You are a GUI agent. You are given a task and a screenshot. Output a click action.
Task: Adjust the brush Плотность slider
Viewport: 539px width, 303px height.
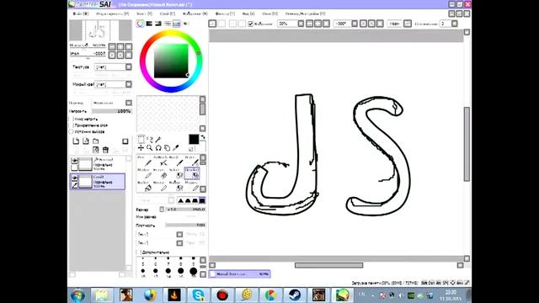pyautogui.click(x=185, y=226)
